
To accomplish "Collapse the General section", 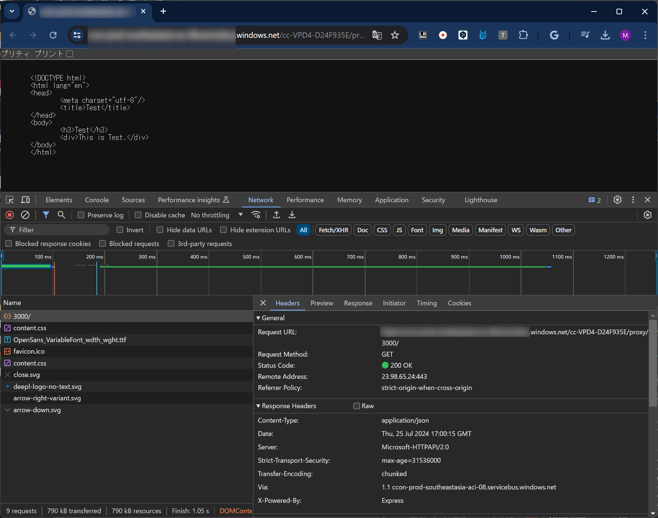I will [x=259, y=318].
